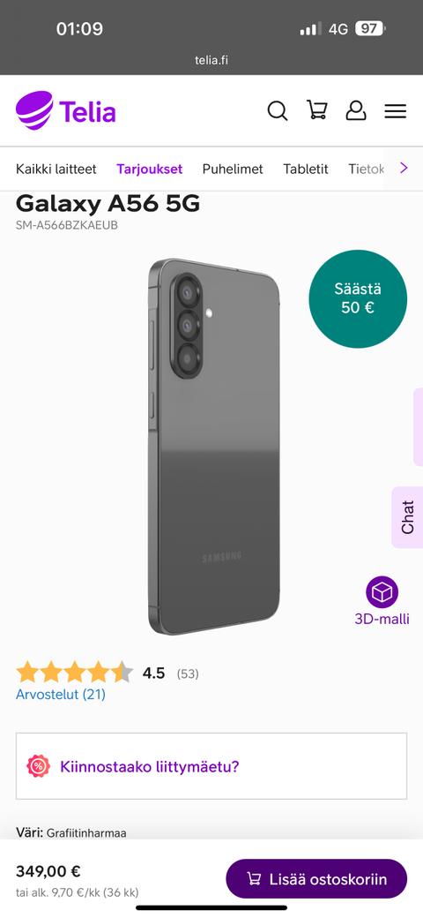View the 3D-malli cube icon

[x=382, y=592]
